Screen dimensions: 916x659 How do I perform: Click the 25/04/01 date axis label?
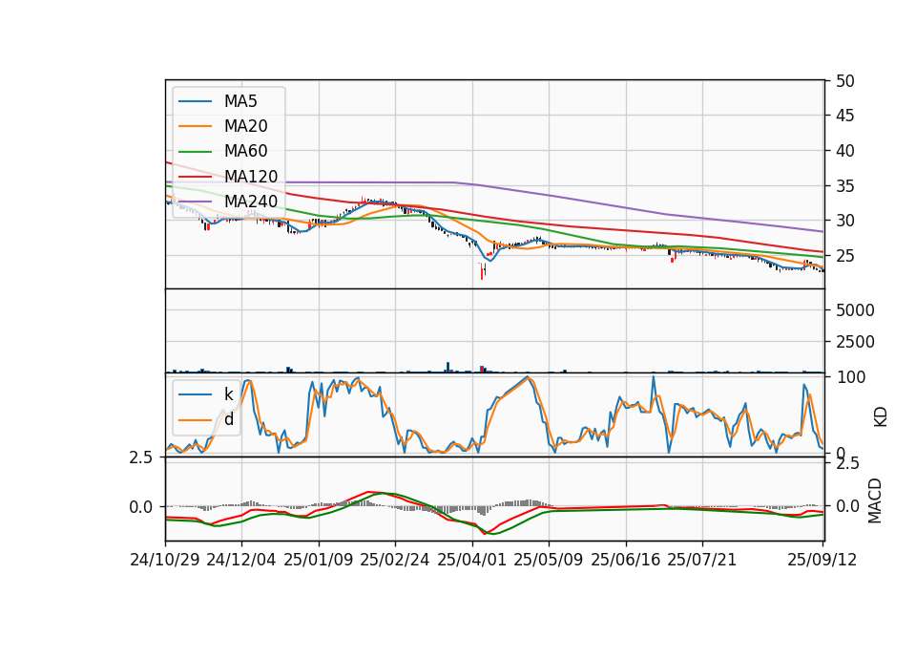(472, 560)
